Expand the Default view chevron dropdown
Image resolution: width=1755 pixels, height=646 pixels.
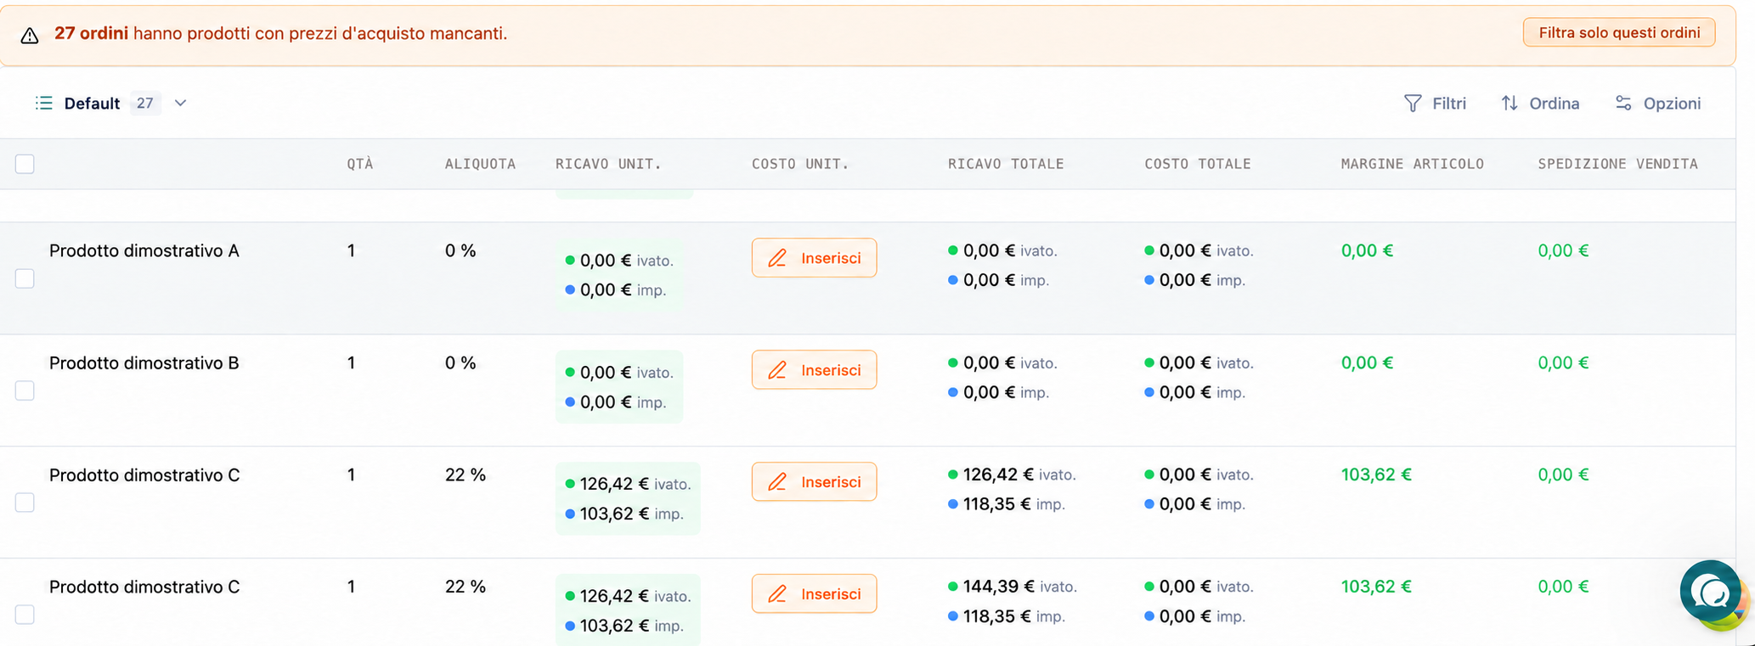(180, 104)
